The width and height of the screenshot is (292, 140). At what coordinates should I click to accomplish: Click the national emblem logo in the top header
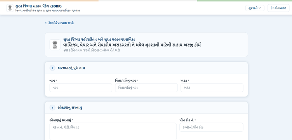click(x=10, y=8)
